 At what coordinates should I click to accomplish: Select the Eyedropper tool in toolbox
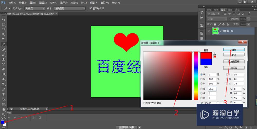pos(3,44)
